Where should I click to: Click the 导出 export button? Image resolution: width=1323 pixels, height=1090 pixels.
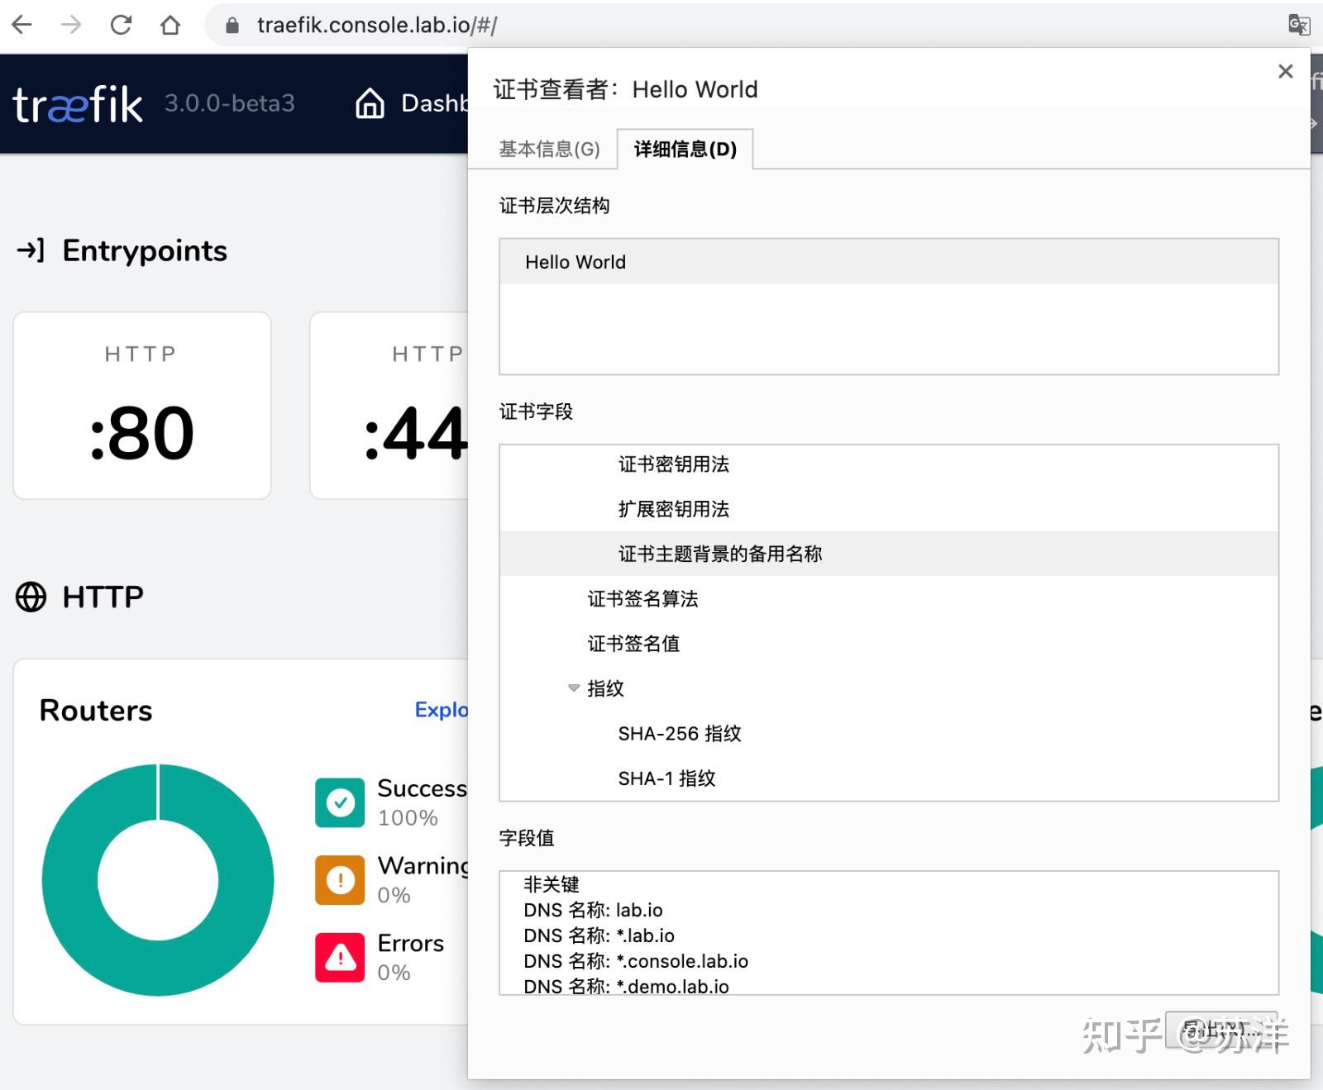pyautogui.click(x=1221, y=1031)
